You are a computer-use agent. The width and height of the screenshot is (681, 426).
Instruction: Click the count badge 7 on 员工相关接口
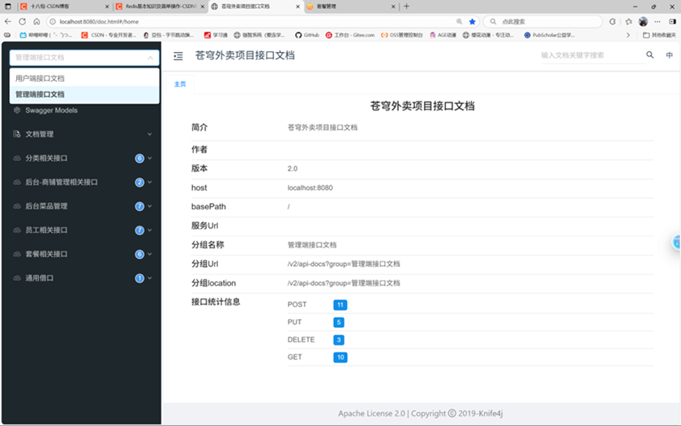[x=139, y=230]
